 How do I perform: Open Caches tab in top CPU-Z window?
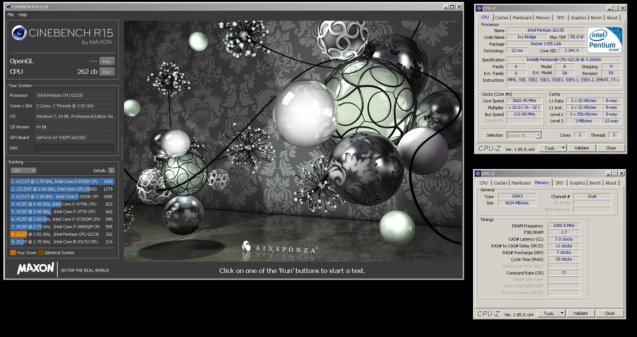pyautogui.click(x=501, y=18)
